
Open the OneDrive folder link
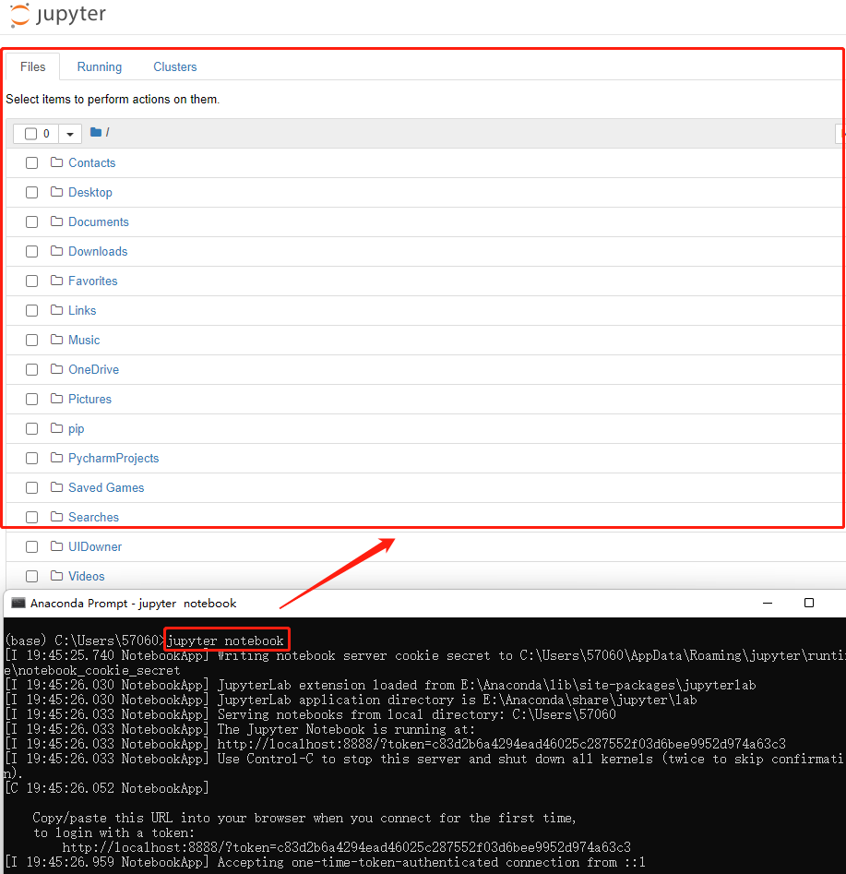point(93,369)
